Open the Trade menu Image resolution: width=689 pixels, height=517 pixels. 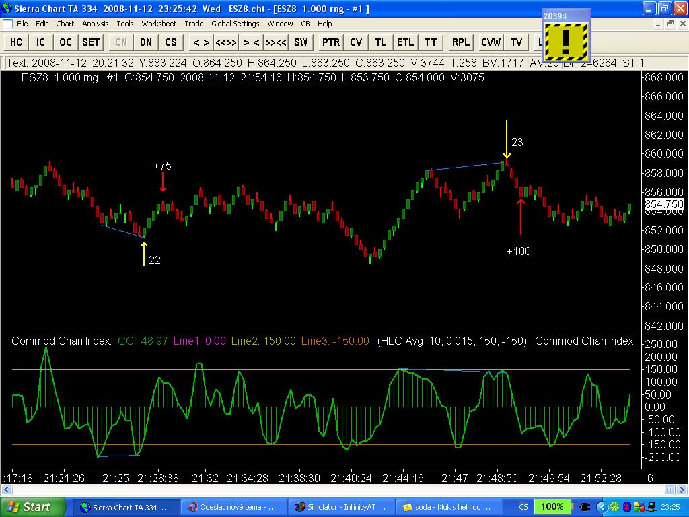coord(194,24)
